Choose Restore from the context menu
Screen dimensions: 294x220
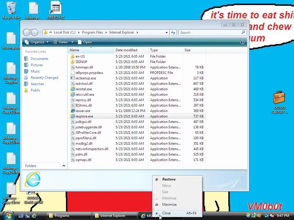177,179
